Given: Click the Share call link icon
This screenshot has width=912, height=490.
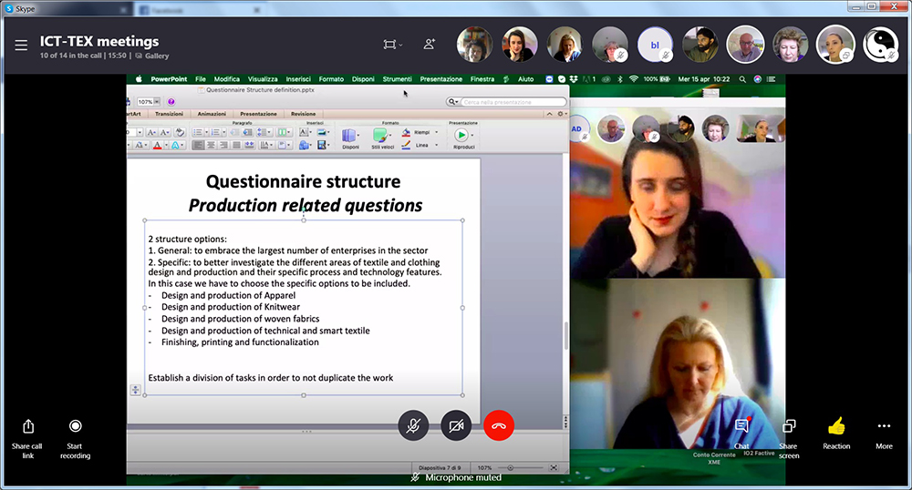Looking at the screenshot, I should 28,427.
